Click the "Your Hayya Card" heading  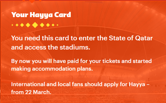(41, 15)
